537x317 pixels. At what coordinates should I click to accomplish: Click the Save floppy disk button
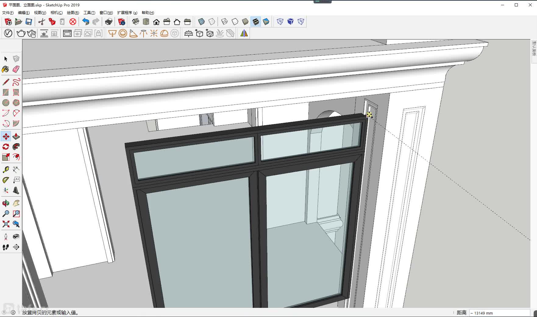pos(29,22)
